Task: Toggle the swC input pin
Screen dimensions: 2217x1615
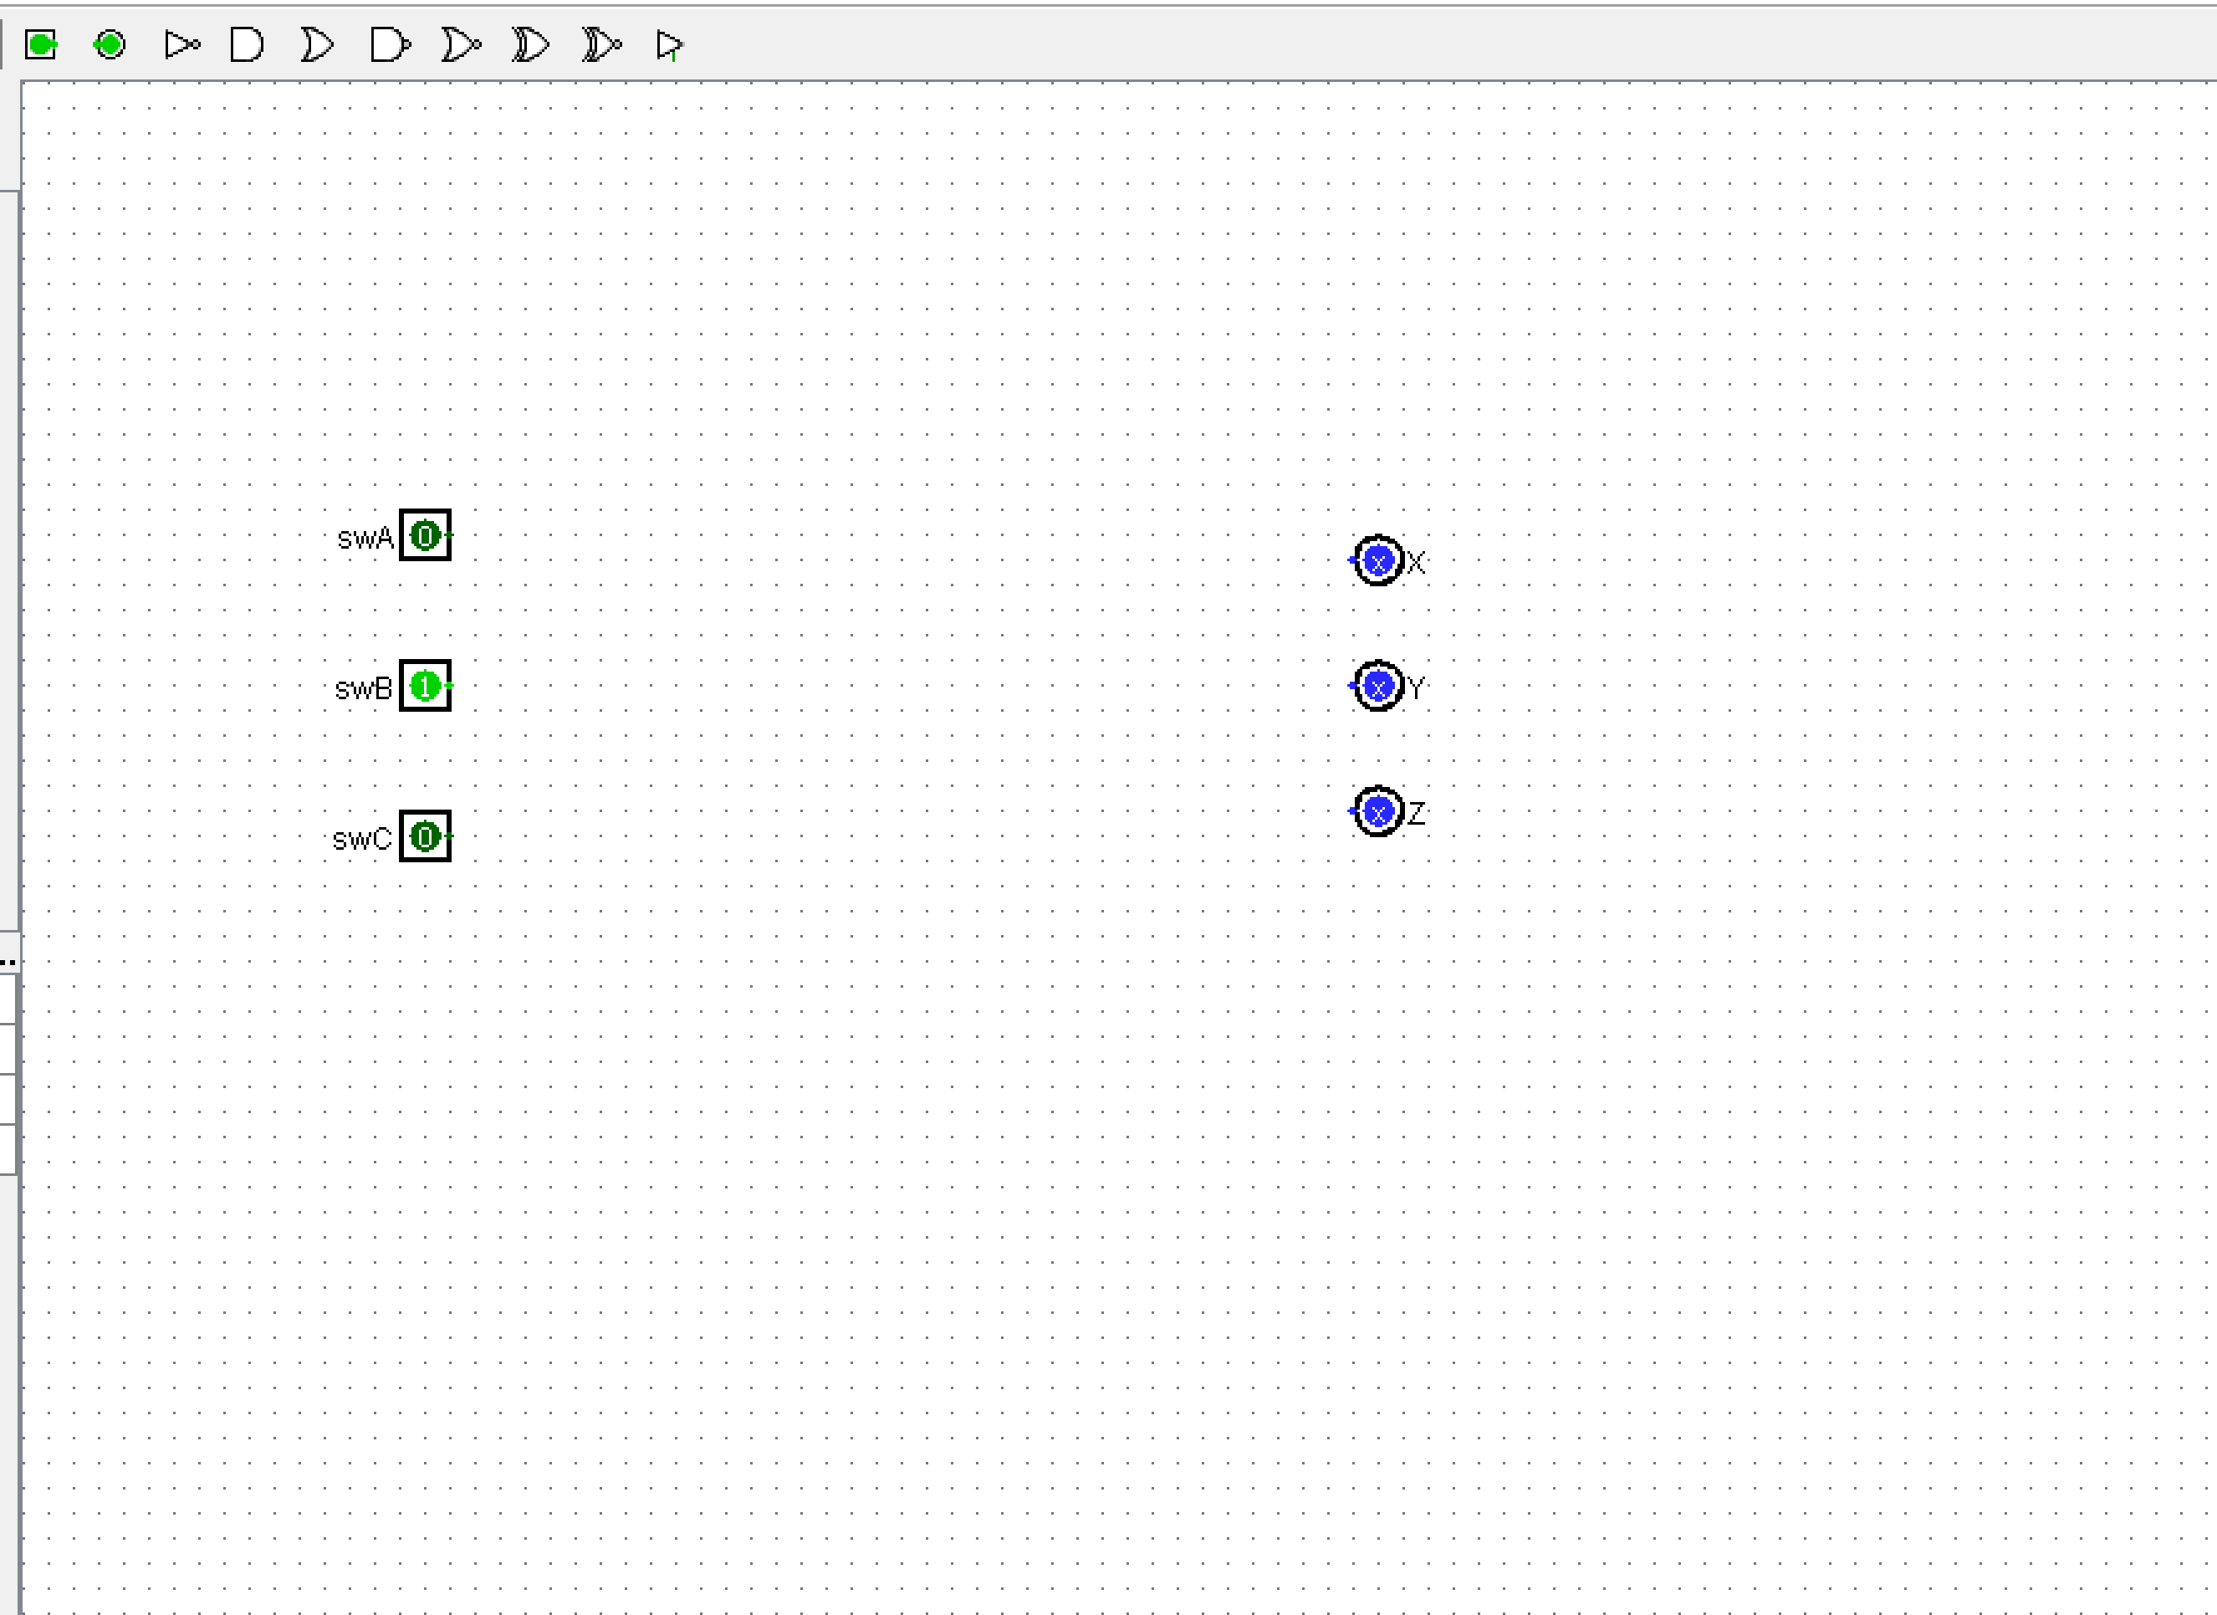Action: click(425, 836)
